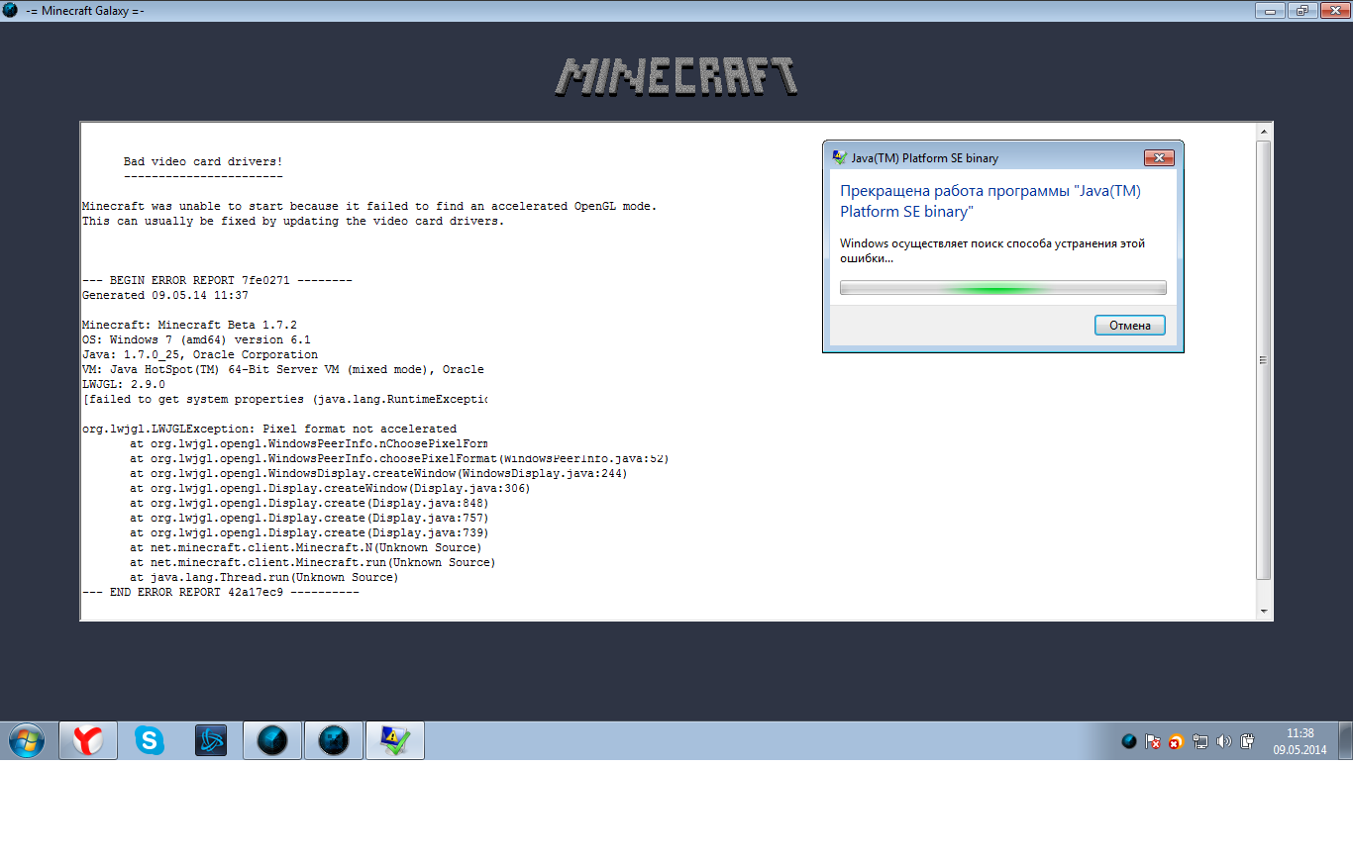Click the error report scroll up arrow

(1263, 131)
